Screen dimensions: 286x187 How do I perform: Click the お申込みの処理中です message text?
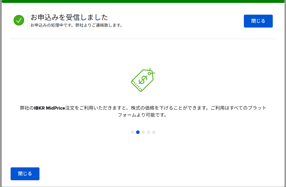pos(76,25)
